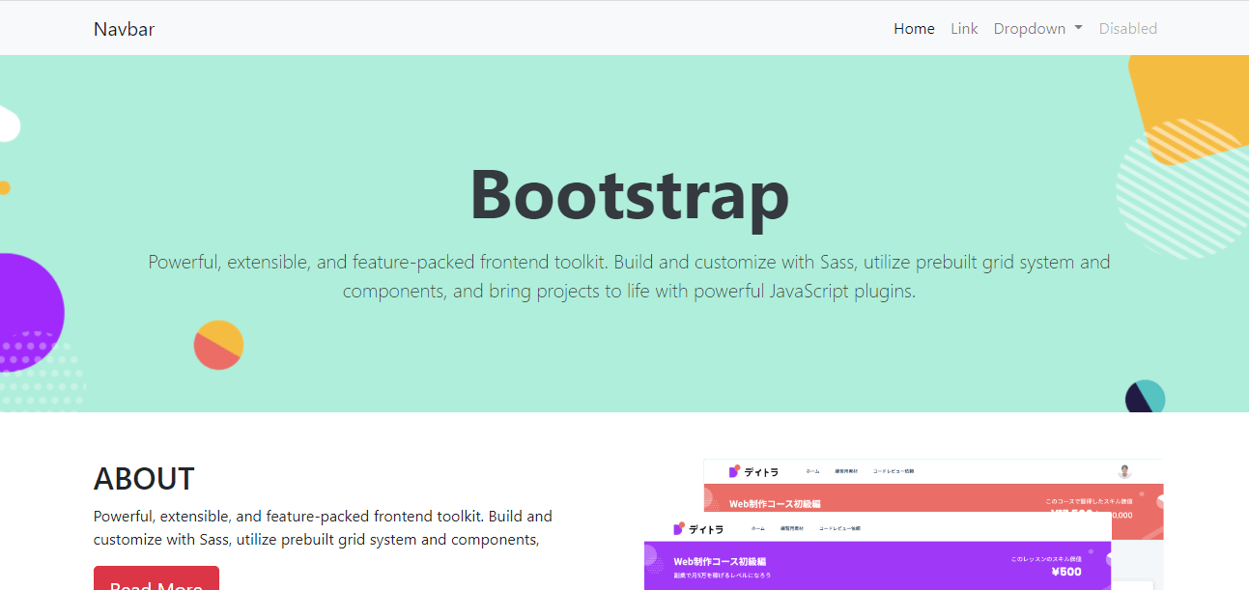This screenshot has height=590, width=1249.
Task: Go to the Home nav item
Action: click(914, 29)
